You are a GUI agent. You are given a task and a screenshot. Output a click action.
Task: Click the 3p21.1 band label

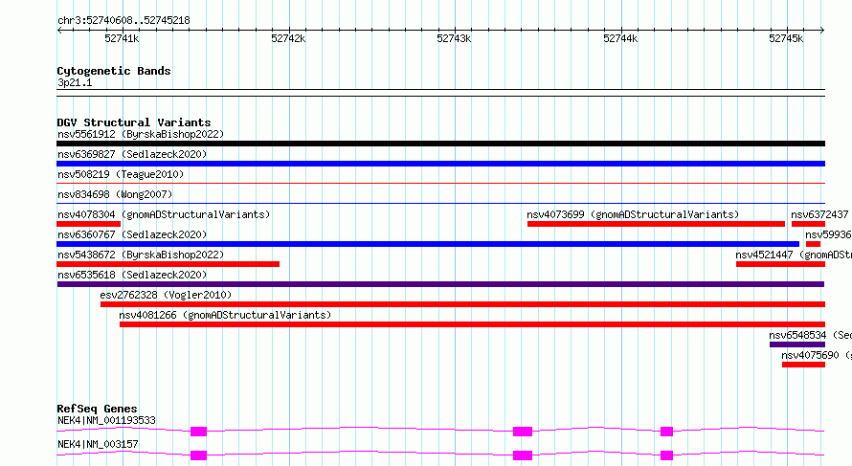click(x=75, y=83)
